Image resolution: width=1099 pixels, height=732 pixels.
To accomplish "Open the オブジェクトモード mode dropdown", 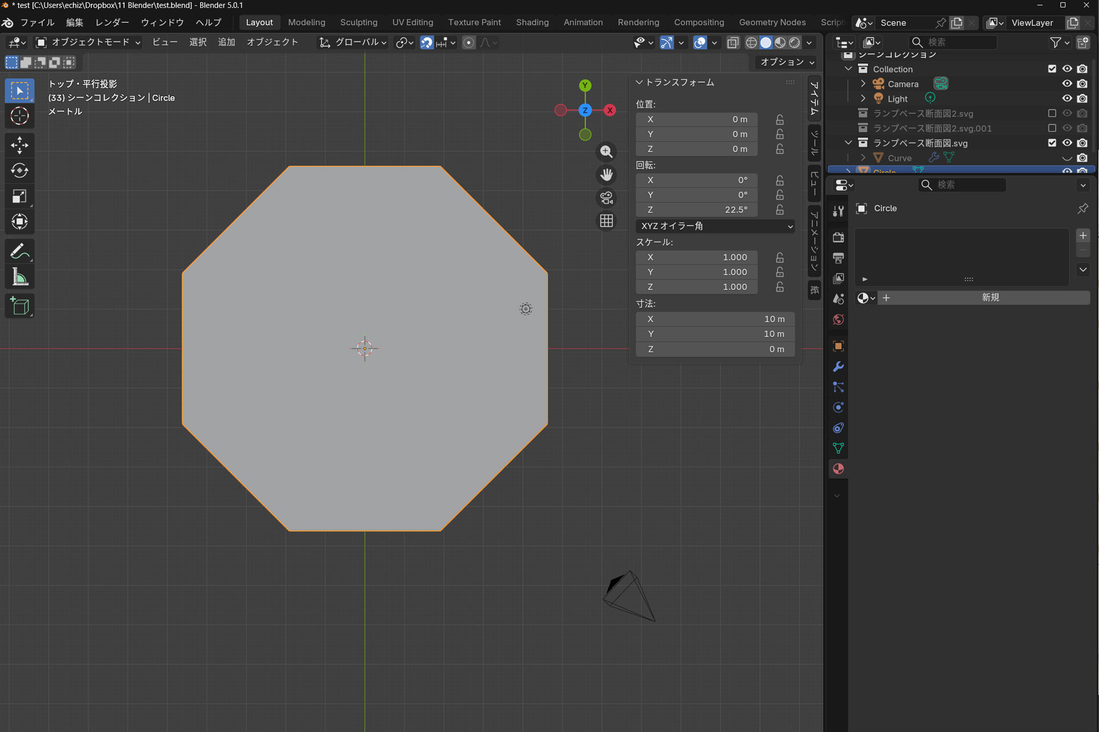I will [x=89, y=42].
